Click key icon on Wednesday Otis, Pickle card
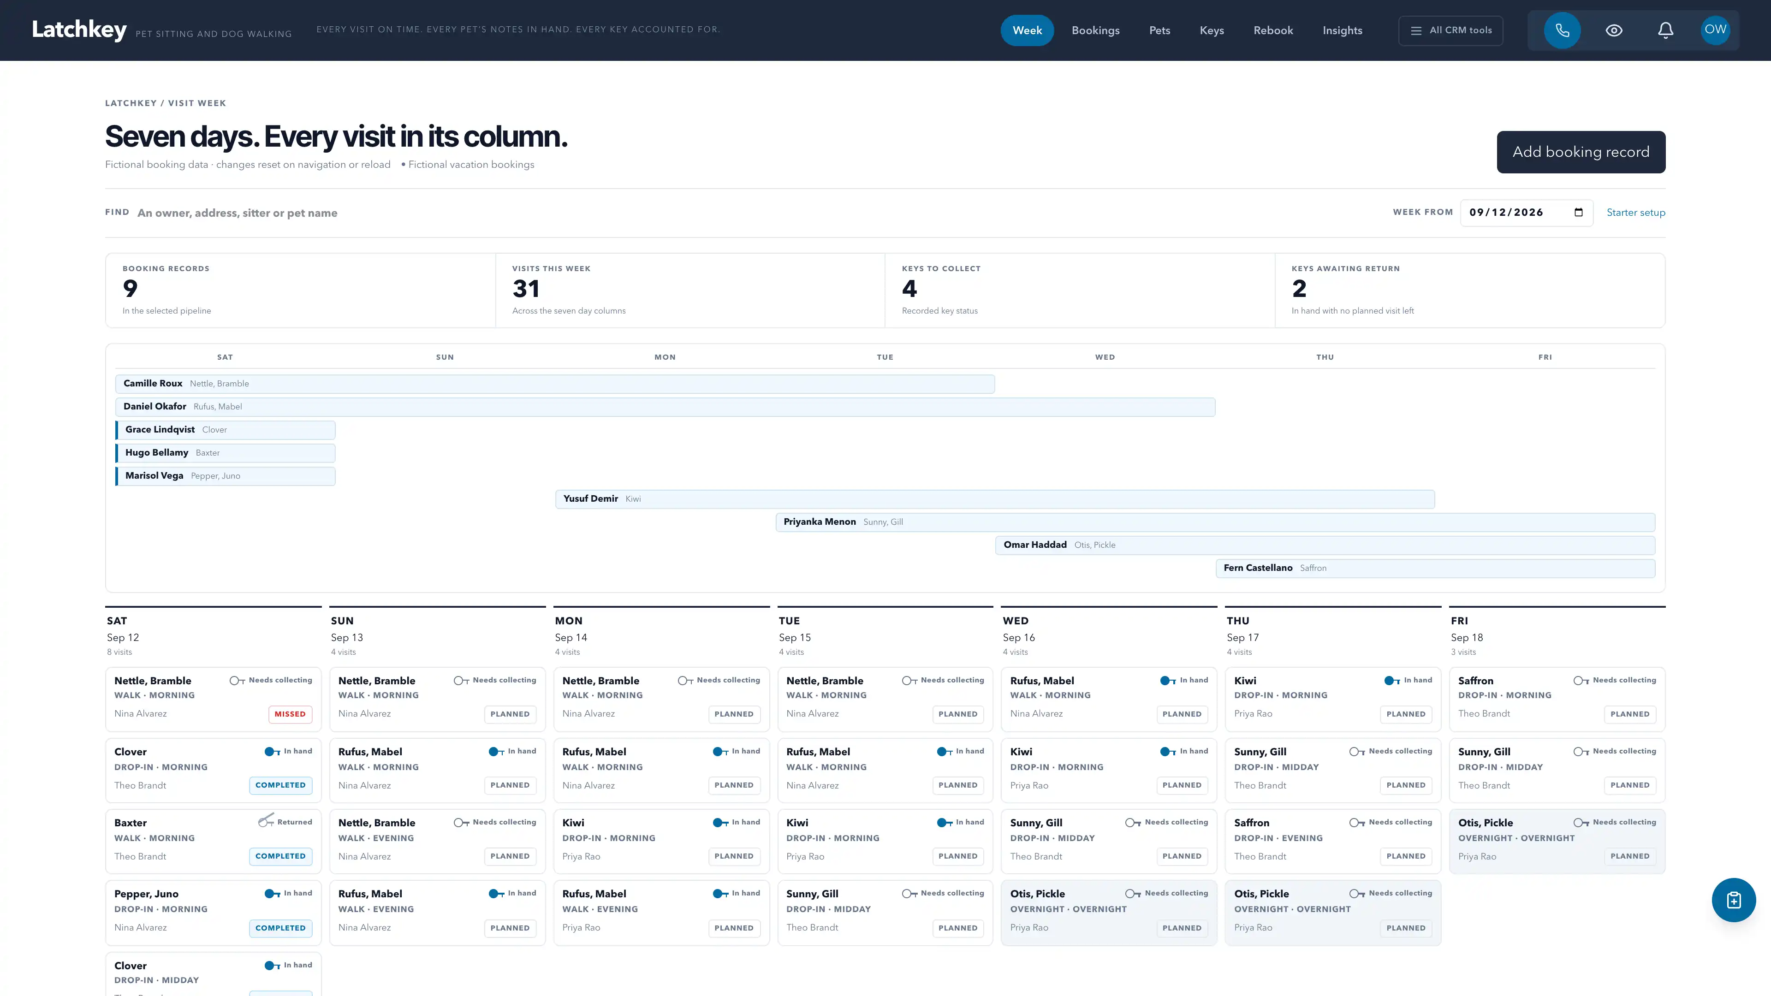 tap(1133, 894)
